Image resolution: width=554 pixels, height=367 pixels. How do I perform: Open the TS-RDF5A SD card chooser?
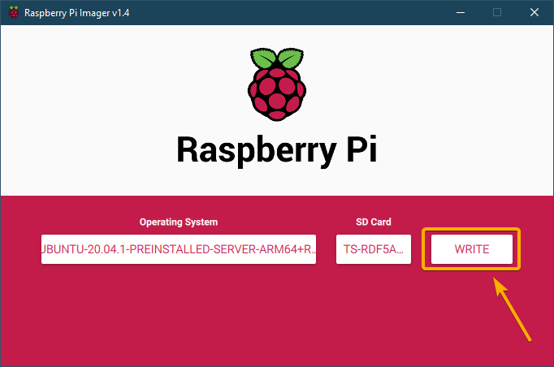point(374,249)
